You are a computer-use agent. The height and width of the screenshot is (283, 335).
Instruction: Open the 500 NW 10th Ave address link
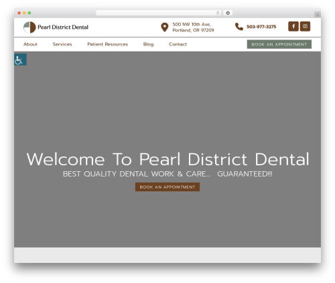coord(193,27)
